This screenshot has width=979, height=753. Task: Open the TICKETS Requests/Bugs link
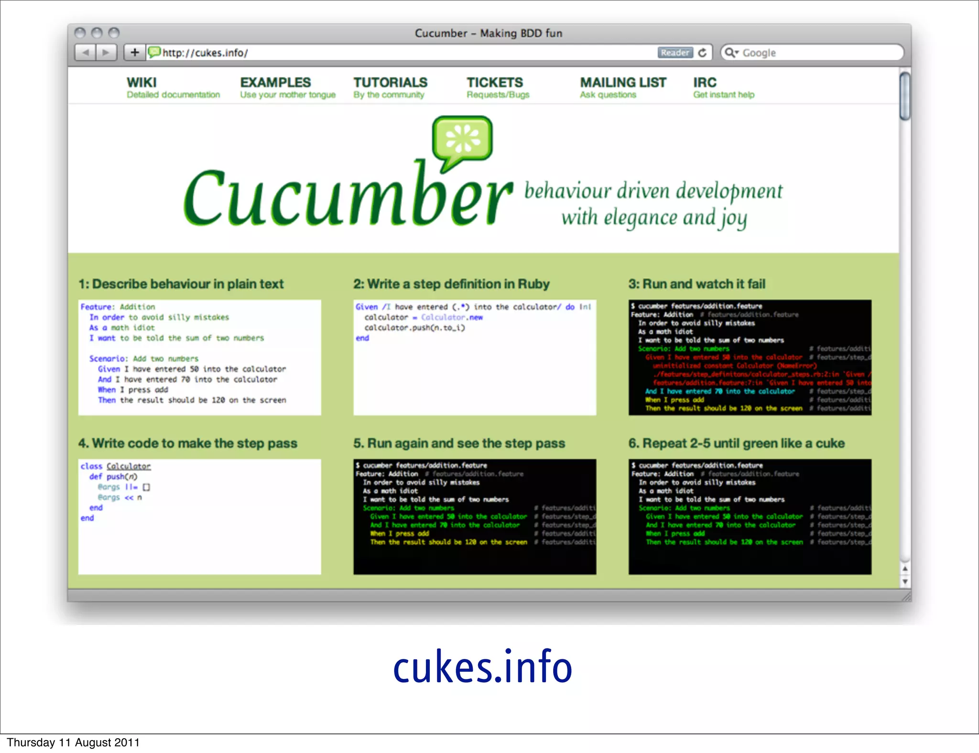pos(497,87)
